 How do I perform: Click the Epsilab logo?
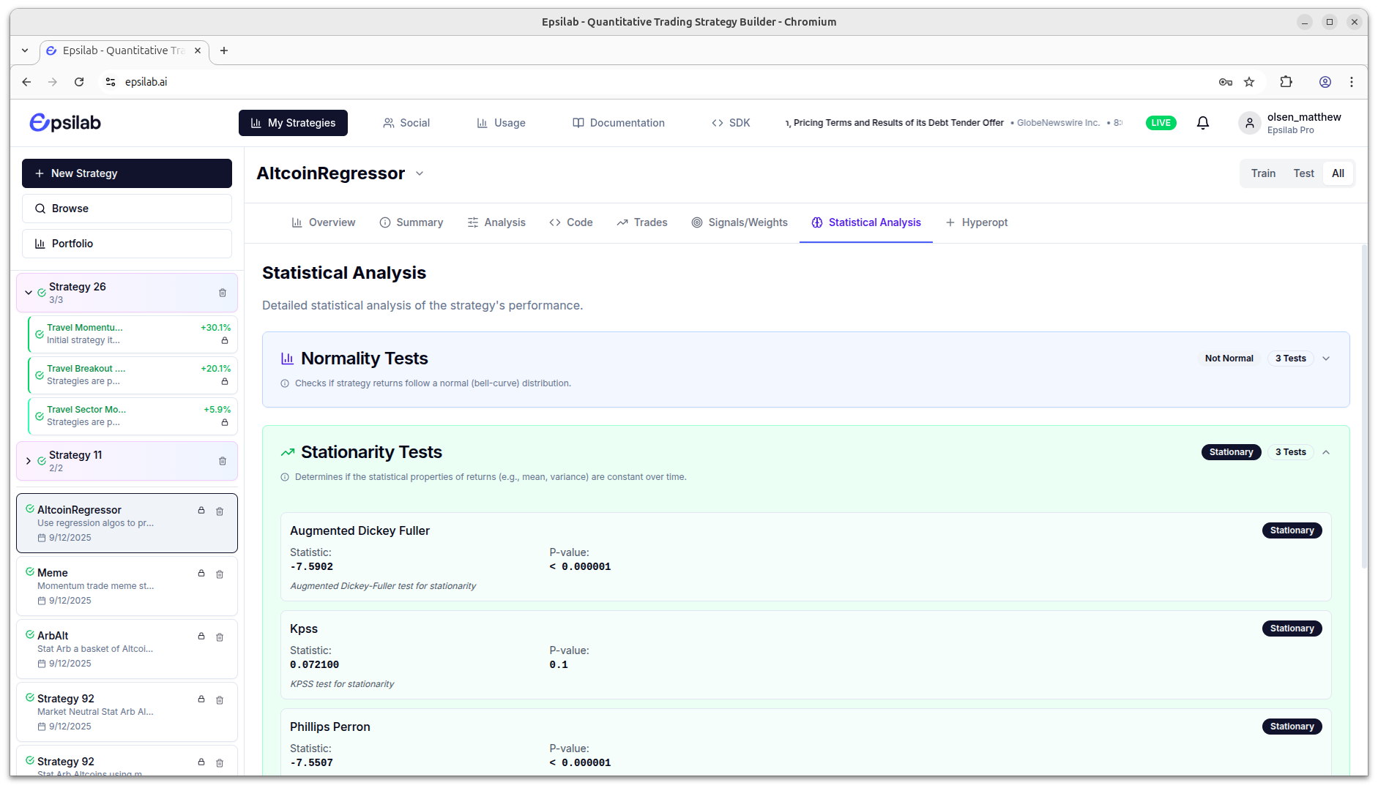click(x=65, y=123)
